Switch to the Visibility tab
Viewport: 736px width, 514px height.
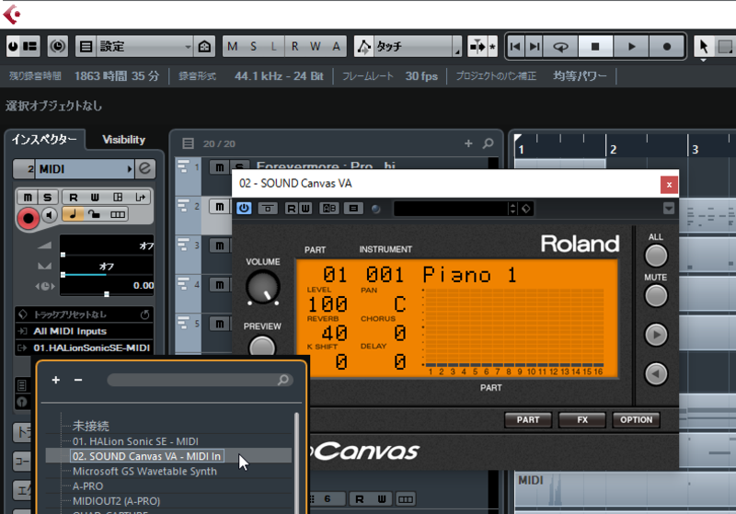point(124,139)
